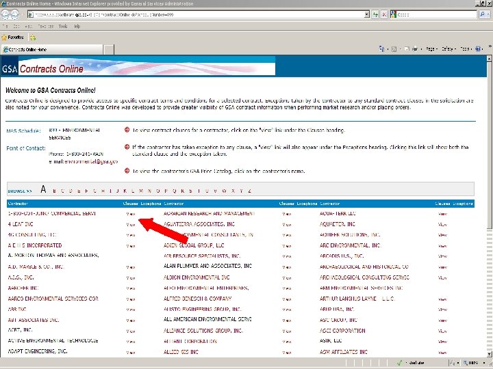Open the Page menu dropdown

point(431,49)
